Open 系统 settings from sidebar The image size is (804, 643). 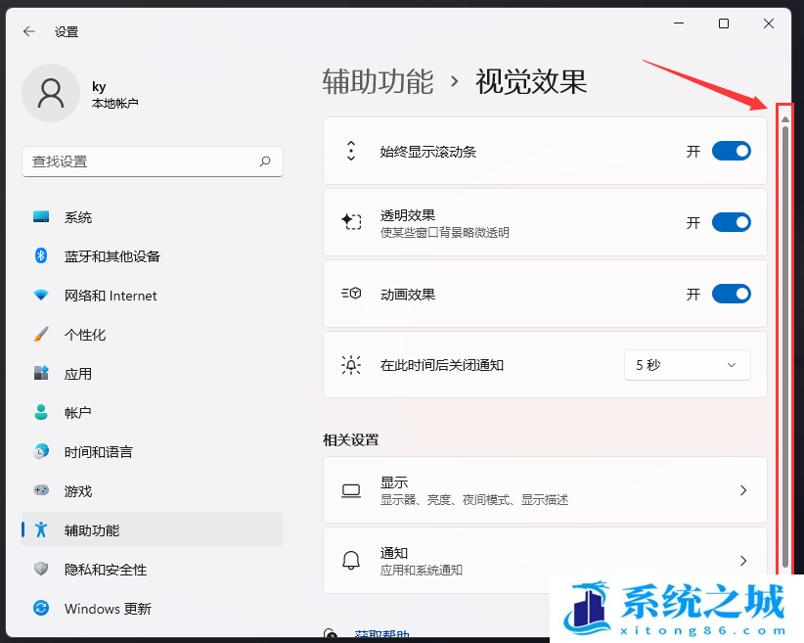78,217
